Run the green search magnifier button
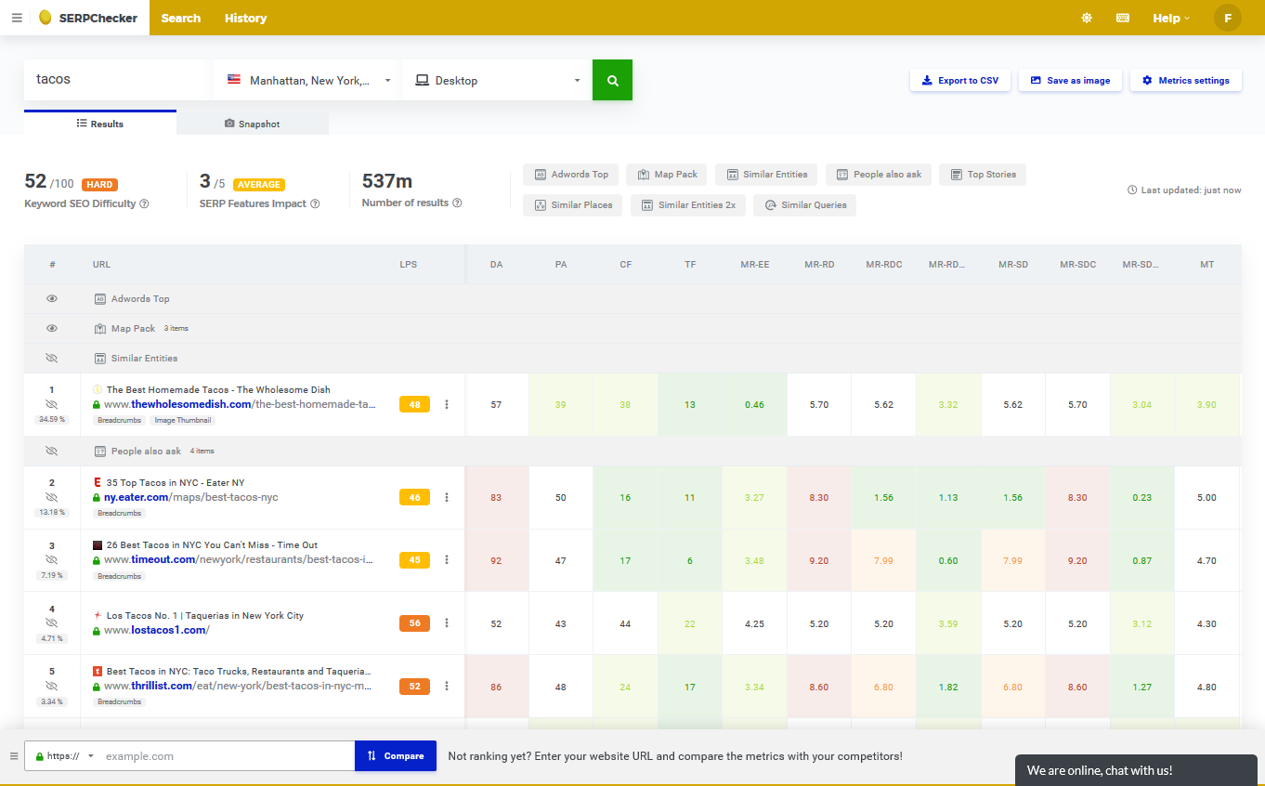1265x786 pixels. pyautogui.click(x=612, y=80)
